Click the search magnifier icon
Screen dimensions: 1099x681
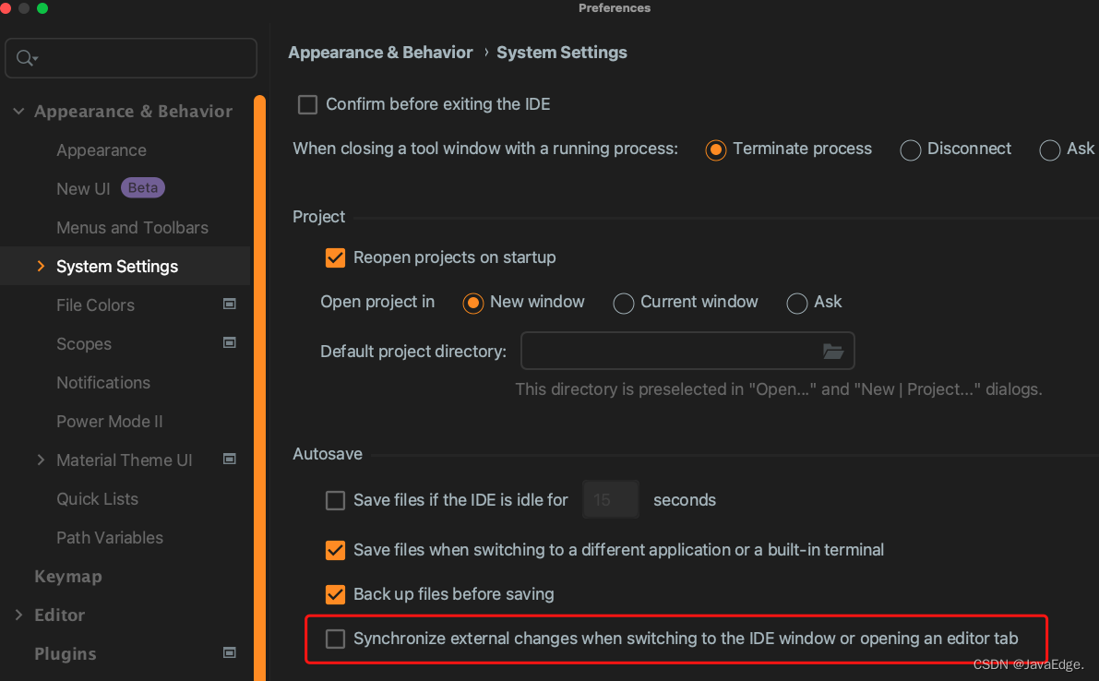26,58
